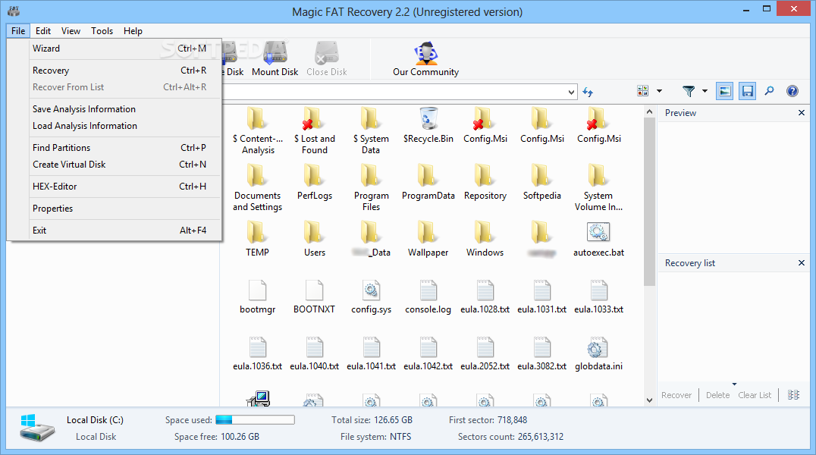Open the Edit menu
816x455 pixels.
[x=43, y=31]
